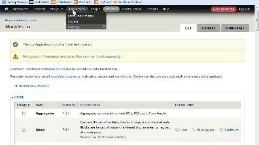Click the Help icon in Block row
259x145 pixels.
pyautogui.click(x=177, y=130)
